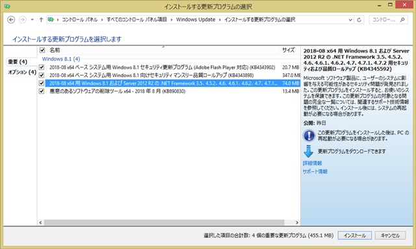Open the サポート情報 link
This screenshot has width=416, height=249.
point(315,171)
